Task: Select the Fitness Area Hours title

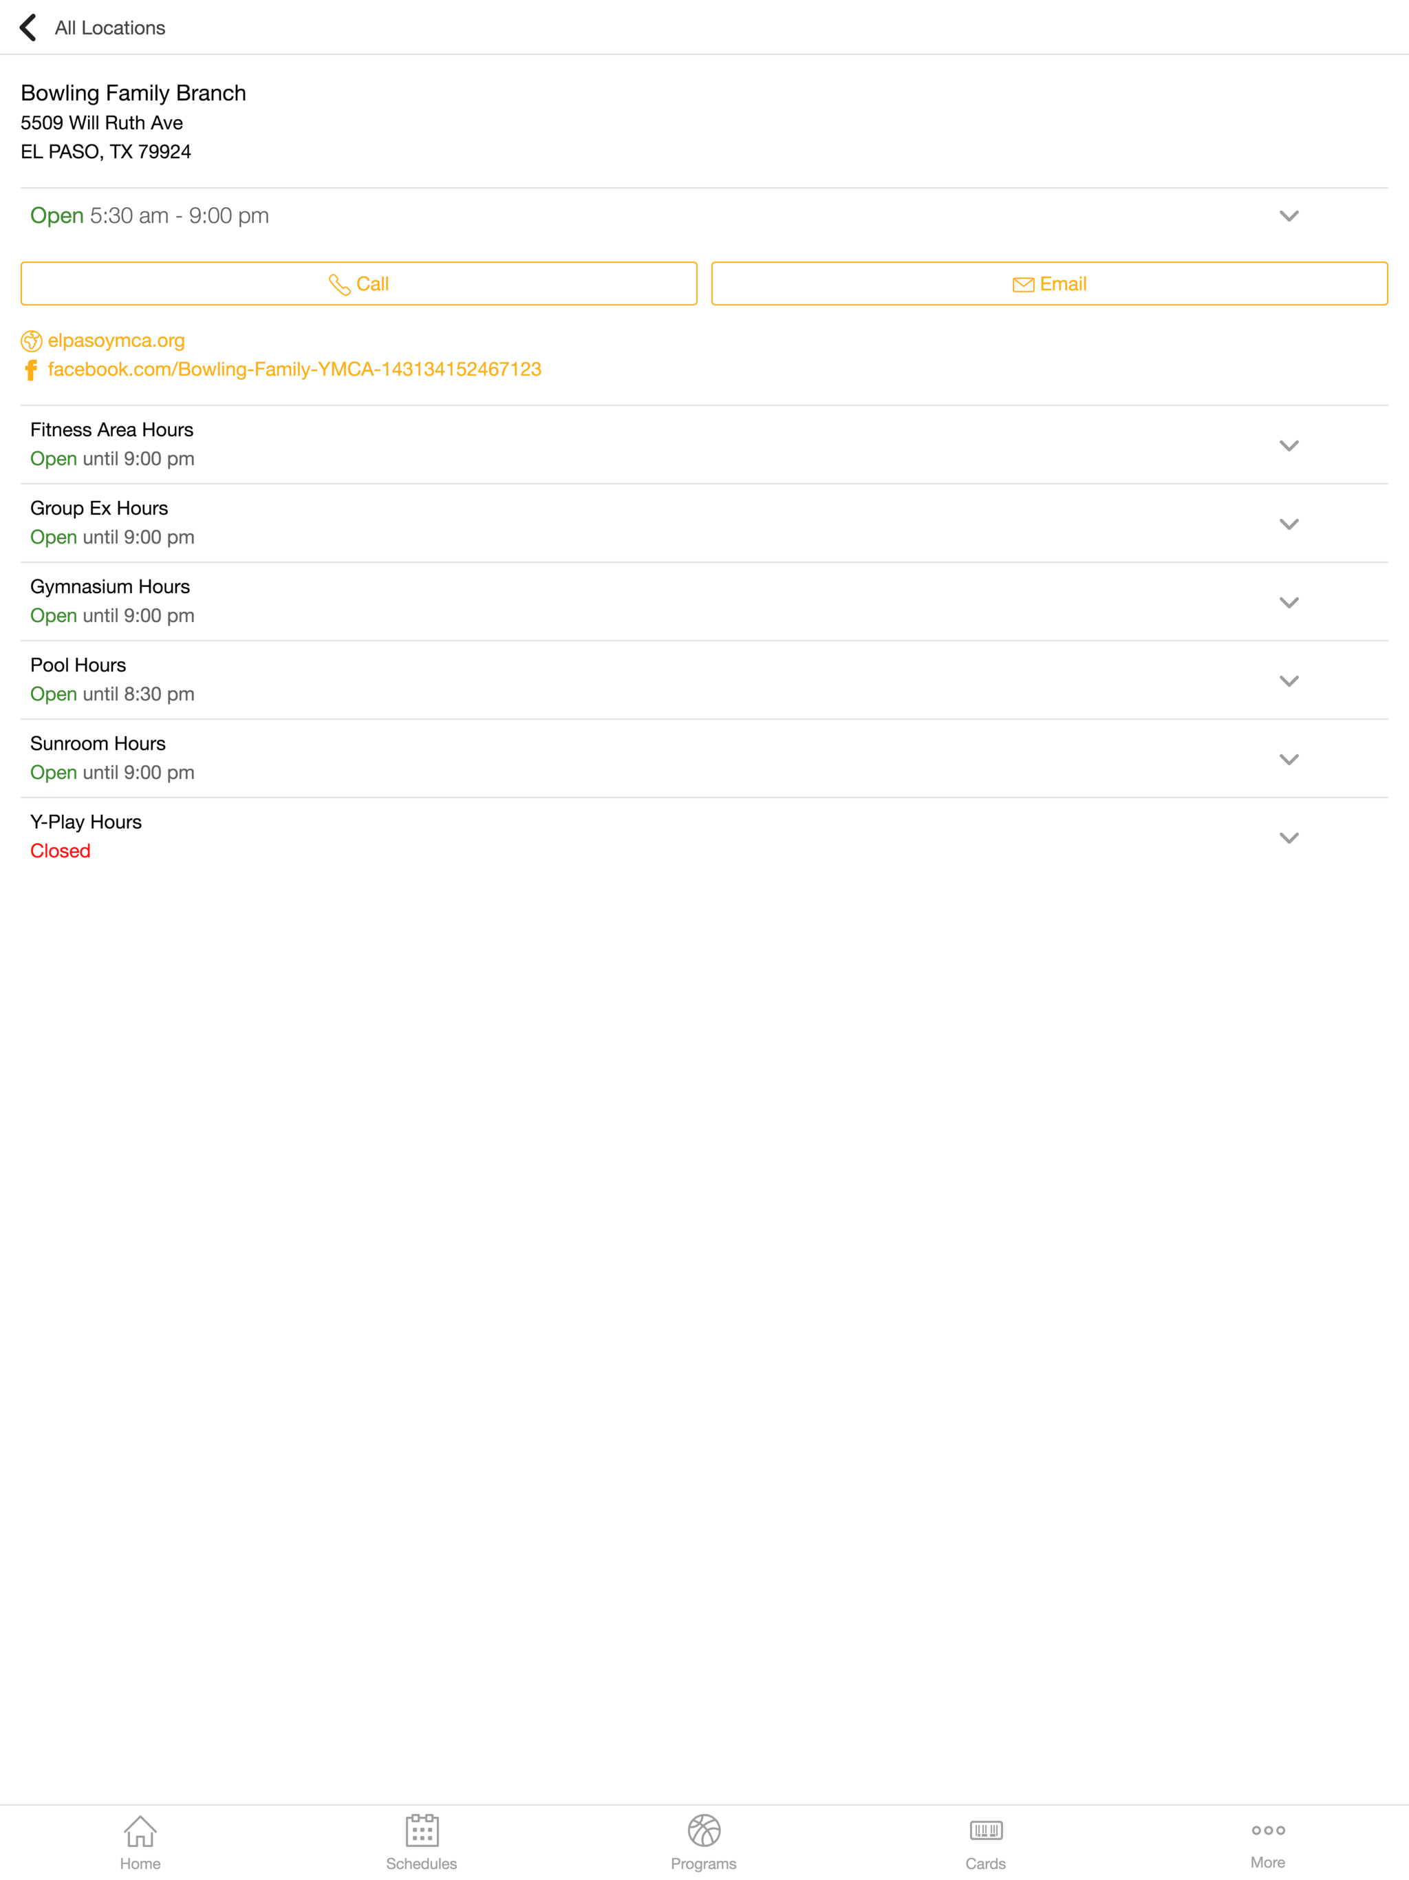Action: pos(111,430)
